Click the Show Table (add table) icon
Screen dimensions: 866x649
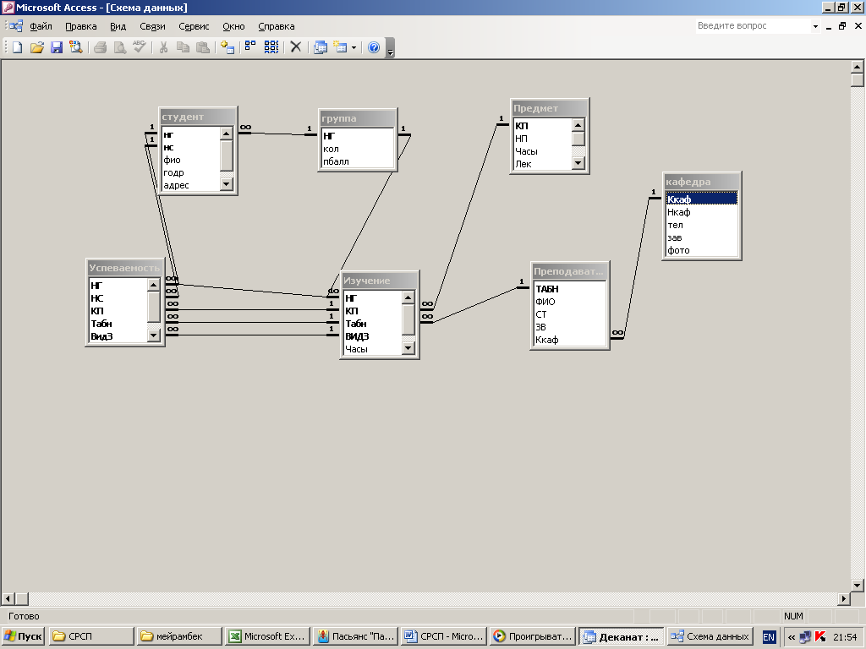click(227, 47)
